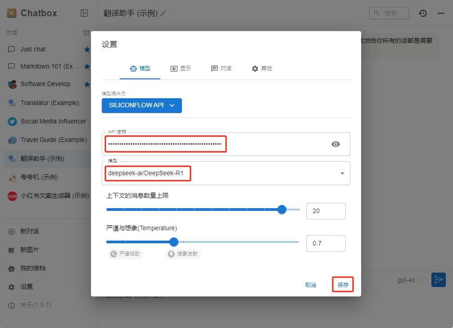The width and height of the screenshot is (453, 328).
Task: Switch to the 对话 settings tab
Action: 221,68
